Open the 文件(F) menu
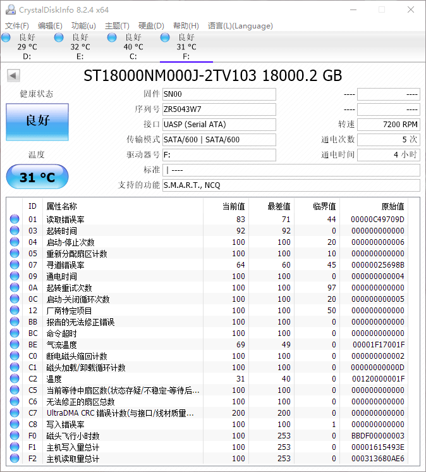This screenshot has height=472, width=426. tap(17, 26)
